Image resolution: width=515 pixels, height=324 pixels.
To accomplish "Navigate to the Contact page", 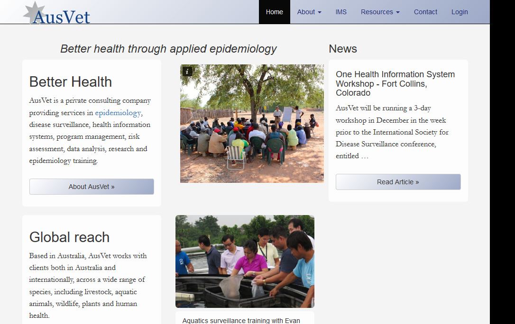I will tap(425, 12).
